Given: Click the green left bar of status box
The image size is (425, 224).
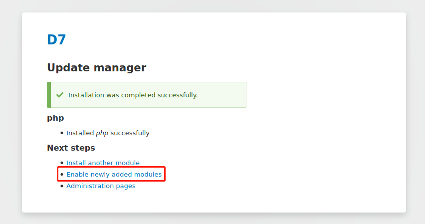Looking at the screenshot, I should click(49, 95).
